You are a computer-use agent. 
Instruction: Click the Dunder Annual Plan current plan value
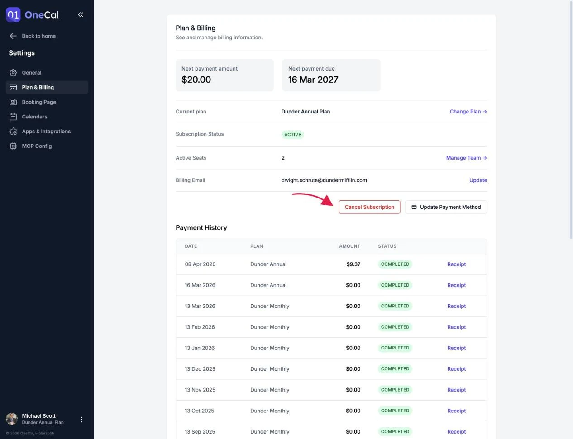(x=306, y=112)
